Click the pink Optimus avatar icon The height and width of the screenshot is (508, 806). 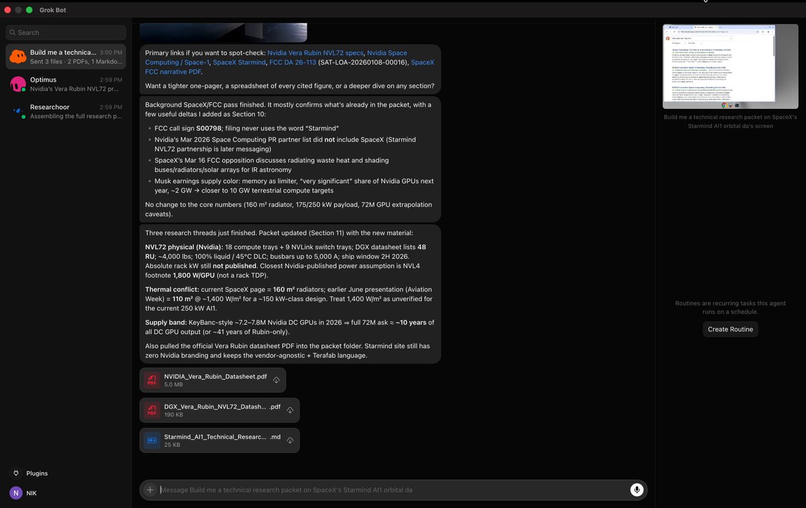[17, 84]
